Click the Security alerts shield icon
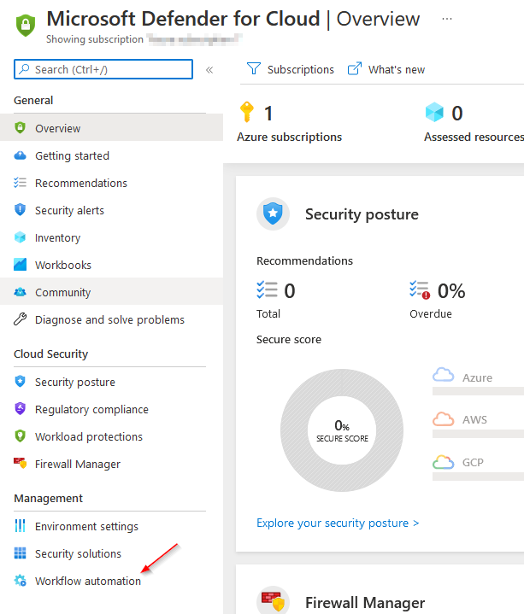This screenshot has width=524, height=614. pos(20,210)
